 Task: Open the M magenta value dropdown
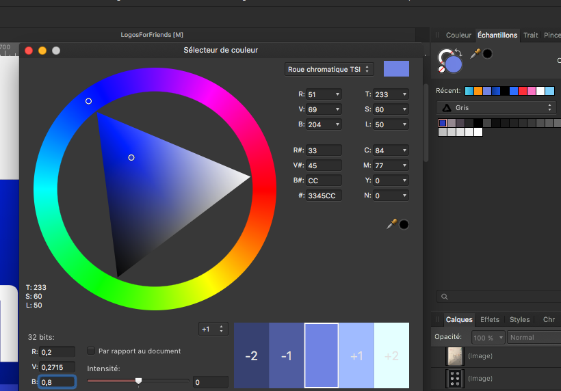pyautogui.click(x=404, y=165)
